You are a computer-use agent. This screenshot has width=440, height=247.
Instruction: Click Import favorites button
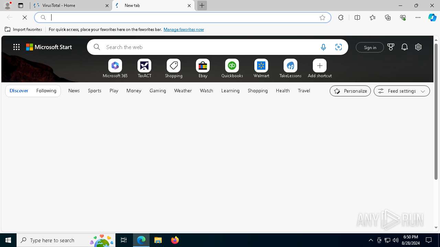point(23,30)
